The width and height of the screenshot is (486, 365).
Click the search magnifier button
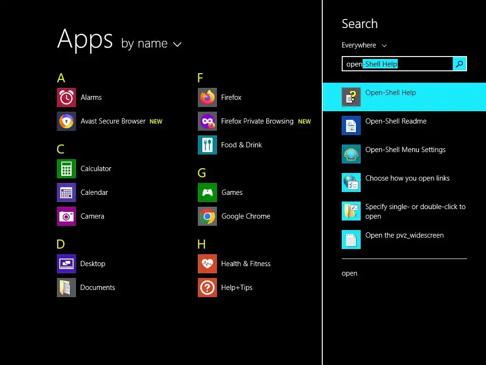pyautogui.click(x=459, y=64)
